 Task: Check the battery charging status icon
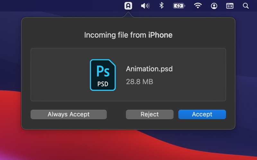pyautogui.click(x=179, y=6)
